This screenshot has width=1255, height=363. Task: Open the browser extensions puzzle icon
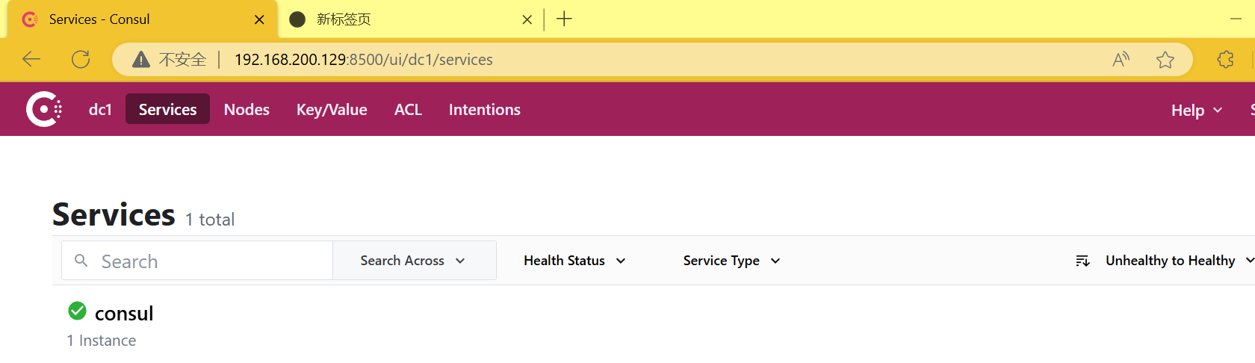[x=1225, y=59]
